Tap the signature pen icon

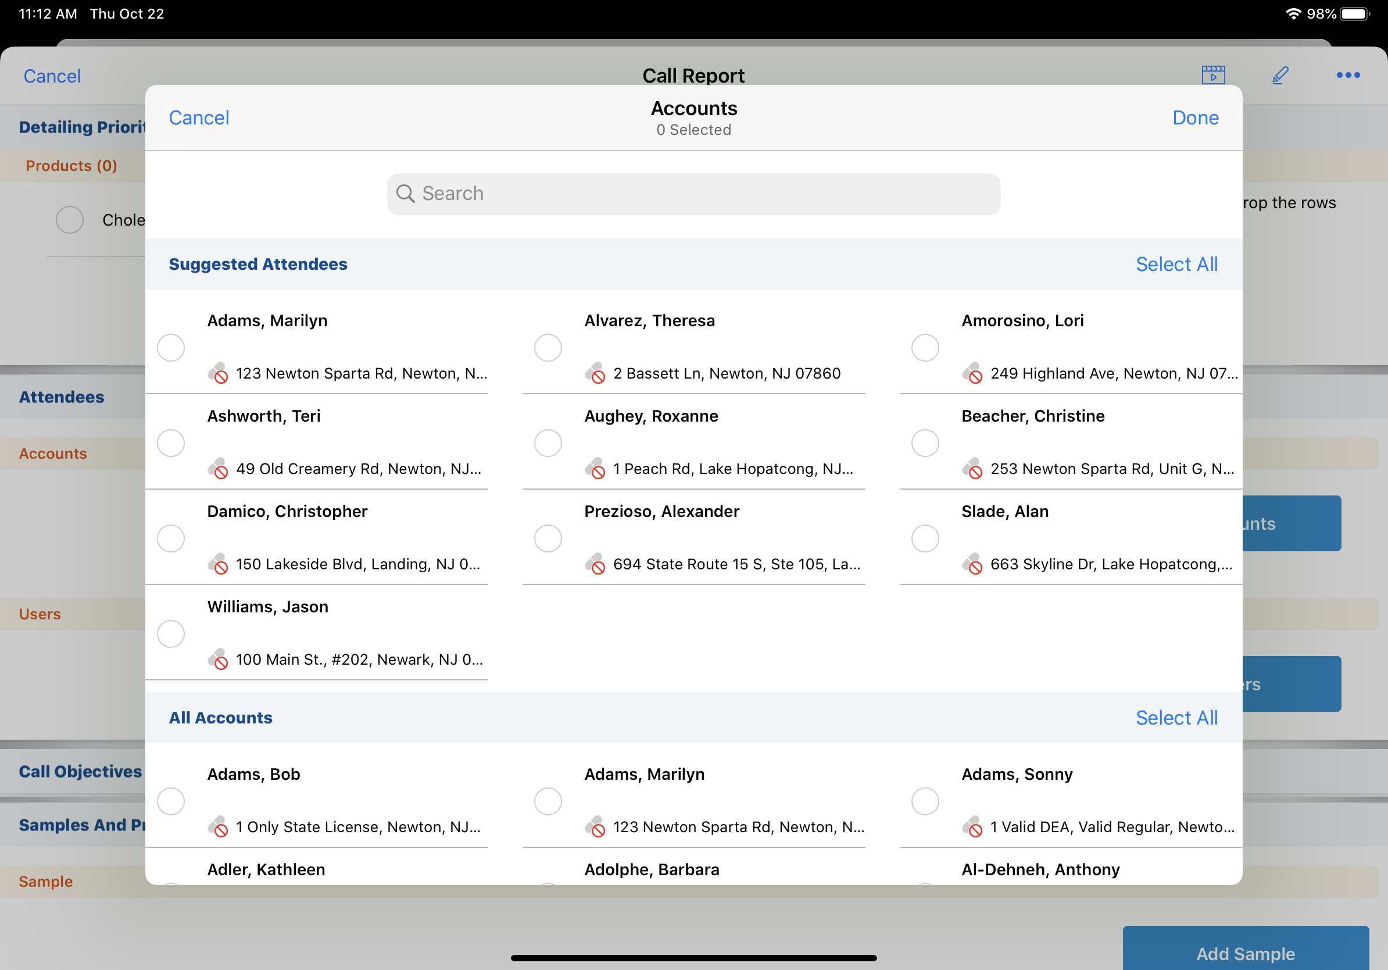(x=1280, y=75)
